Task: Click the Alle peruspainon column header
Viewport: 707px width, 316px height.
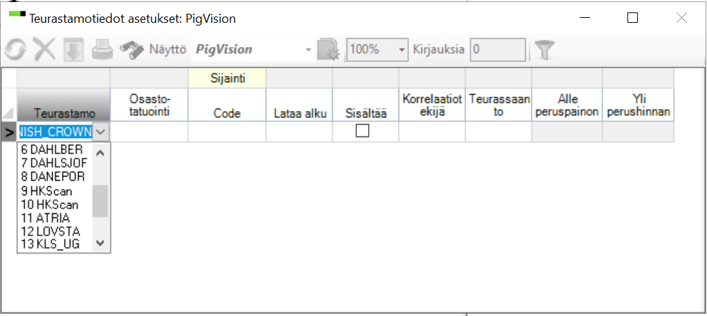Action: pyautogui.click(x=567, y=105)
